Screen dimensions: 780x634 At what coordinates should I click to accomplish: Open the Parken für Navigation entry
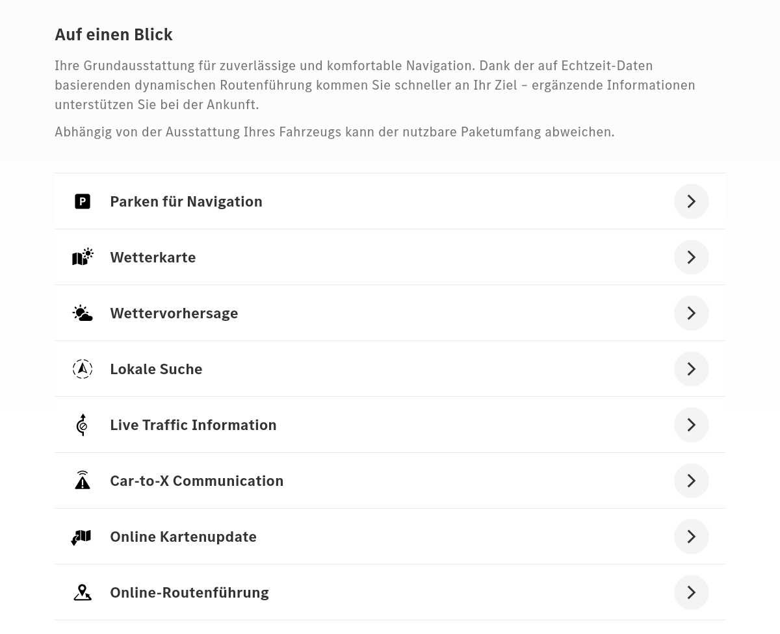[390, 201]
